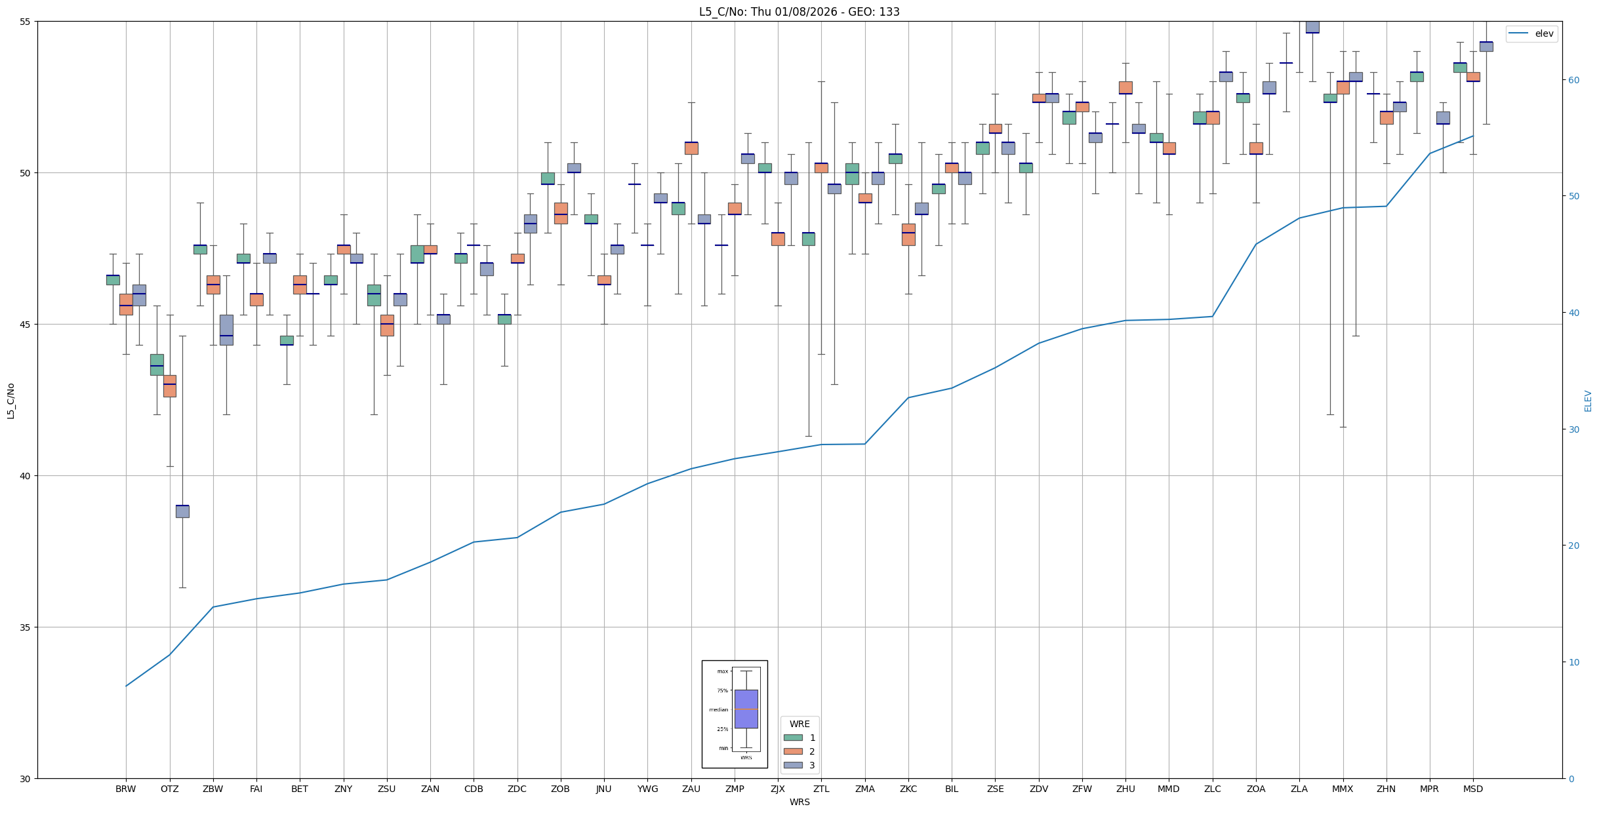The height and width of the screenshot is (813, 1599).
Task: Click the green WRE 1 legend swatch
Action: pos(793,738)
